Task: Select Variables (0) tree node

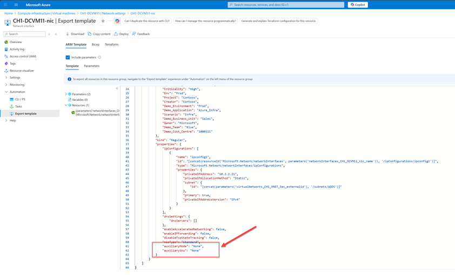Action: point(79,100)
